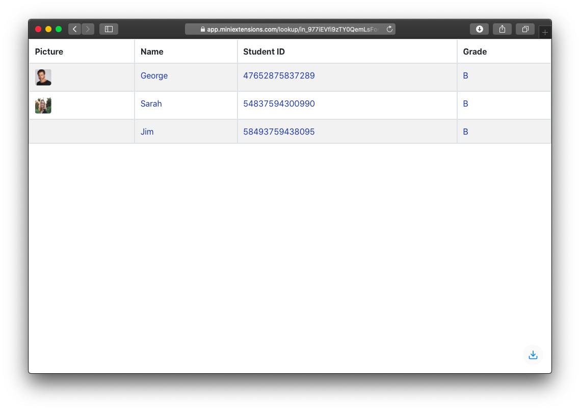Click the Share icon in the toolbar

coord(502,29)
